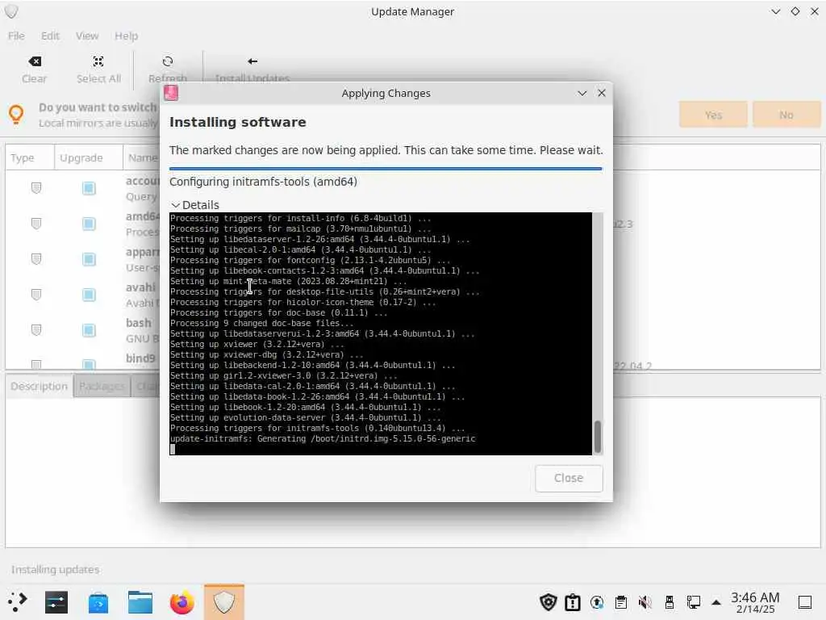Toggle upgrade checkbox for bind9 row
The width and height of the screenshot is (826, 620).
89,364
